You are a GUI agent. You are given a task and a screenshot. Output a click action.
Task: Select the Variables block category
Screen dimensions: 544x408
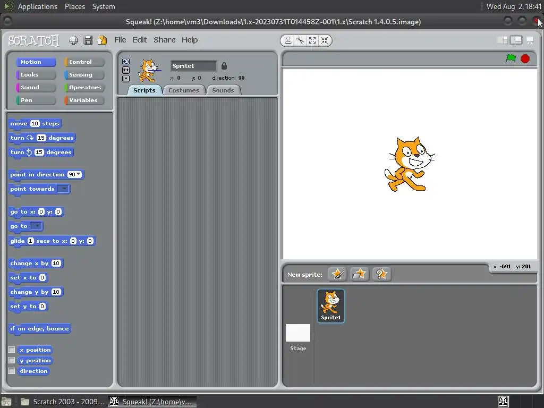click(x=84, y=100)
